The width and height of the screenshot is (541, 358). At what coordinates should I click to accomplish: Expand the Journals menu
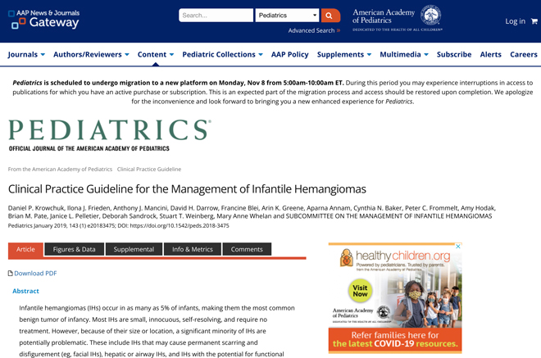pyautogui.click(x=26, y=55)
